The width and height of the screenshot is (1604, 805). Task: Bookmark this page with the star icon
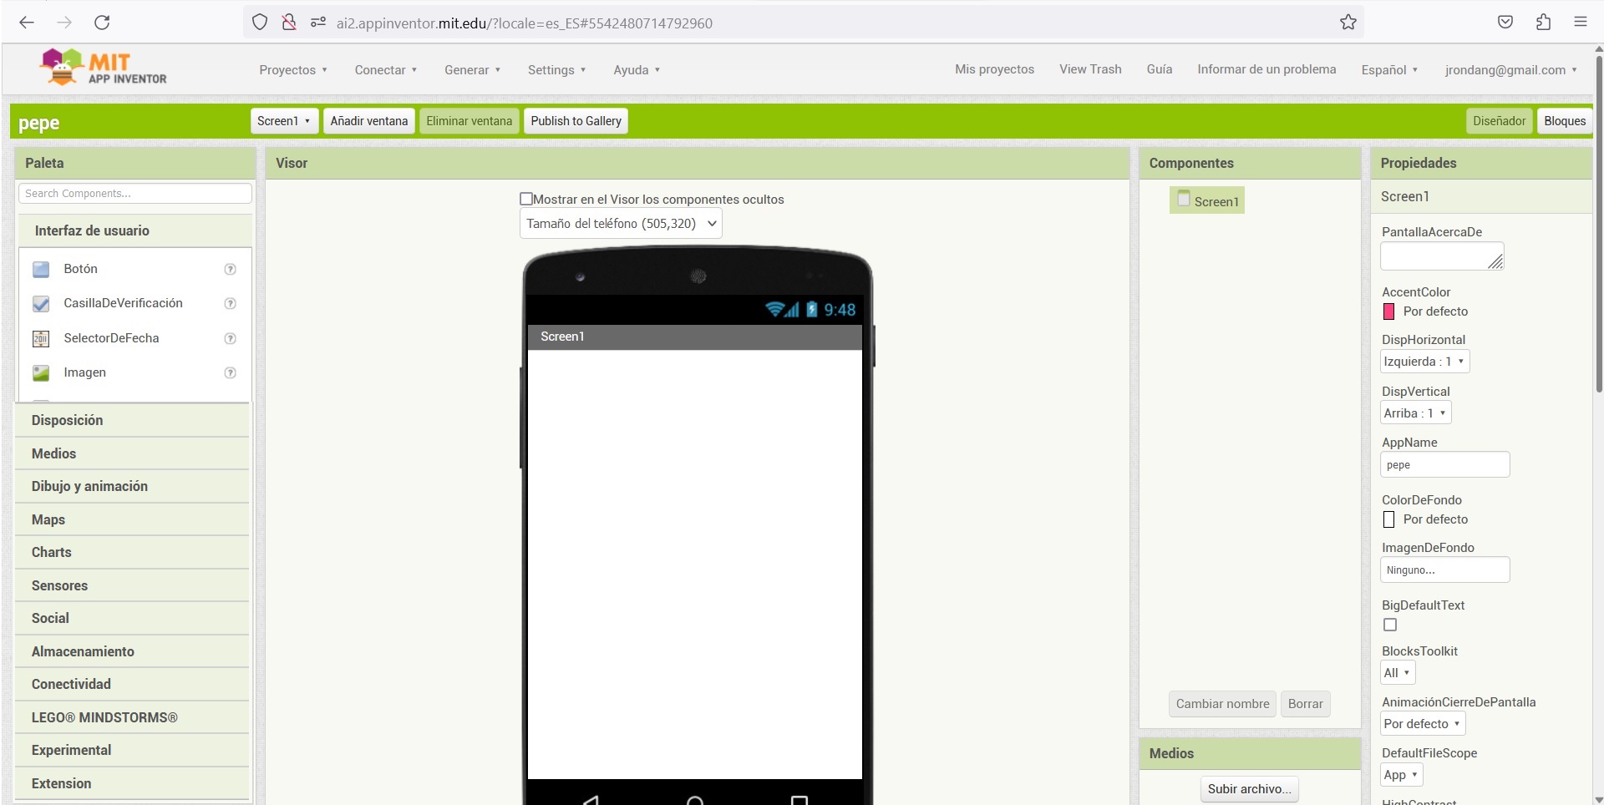point(1348,23)
